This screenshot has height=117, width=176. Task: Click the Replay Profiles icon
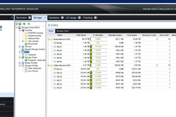coord(23,63)
